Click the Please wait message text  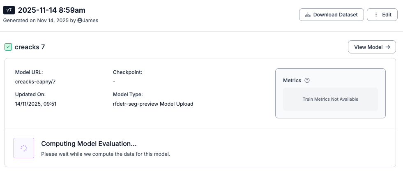click(x=105, y=154)
